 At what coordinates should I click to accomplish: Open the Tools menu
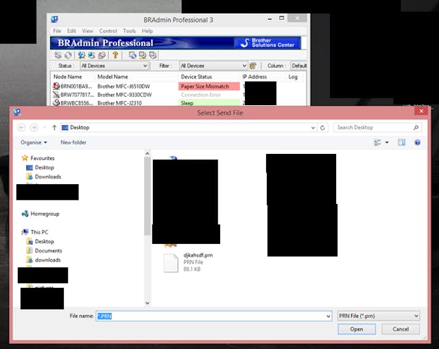coord(129,31)
